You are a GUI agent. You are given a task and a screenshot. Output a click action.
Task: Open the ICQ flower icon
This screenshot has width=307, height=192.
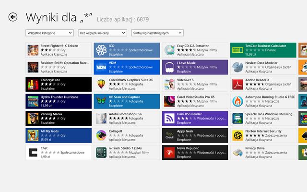pos(101,50)
